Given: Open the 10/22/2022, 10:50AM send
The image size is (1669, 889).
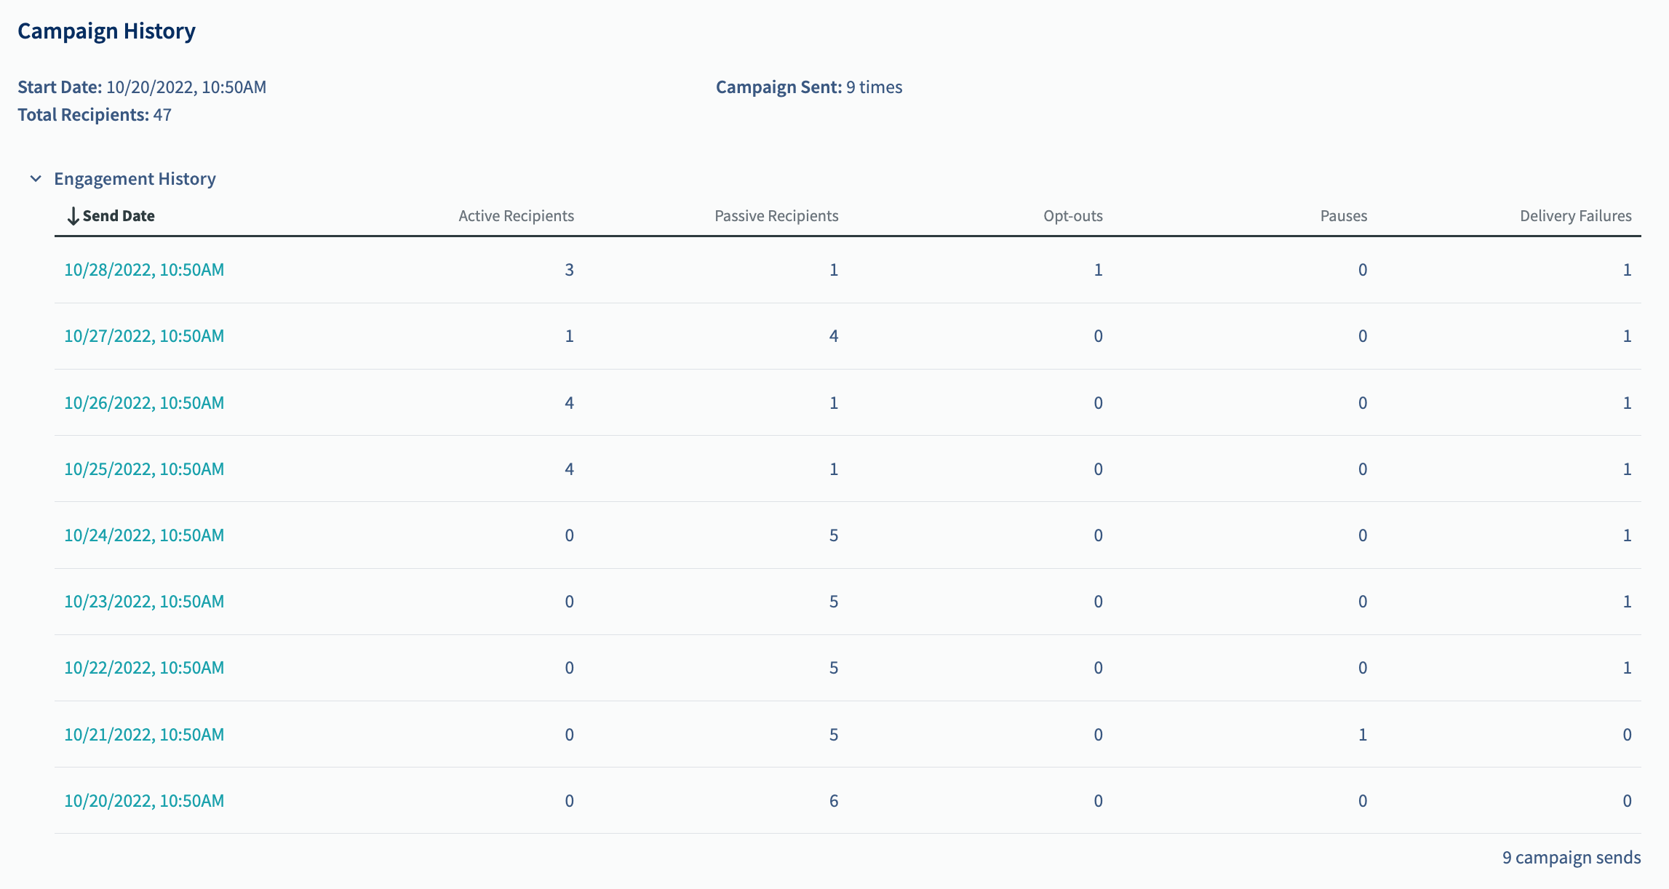Looking at the screenshot, I should pyautogui.click(x=144, y=668).
